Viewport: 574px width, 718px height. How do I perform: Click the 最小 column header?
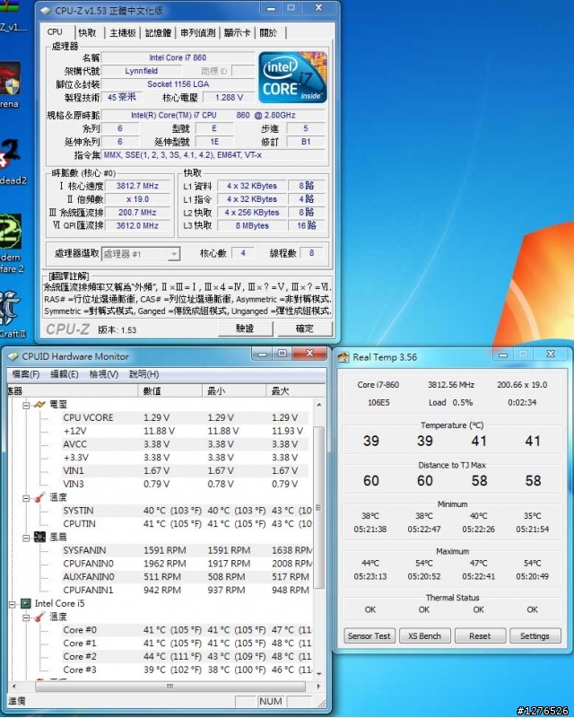(x=234, y=390)
